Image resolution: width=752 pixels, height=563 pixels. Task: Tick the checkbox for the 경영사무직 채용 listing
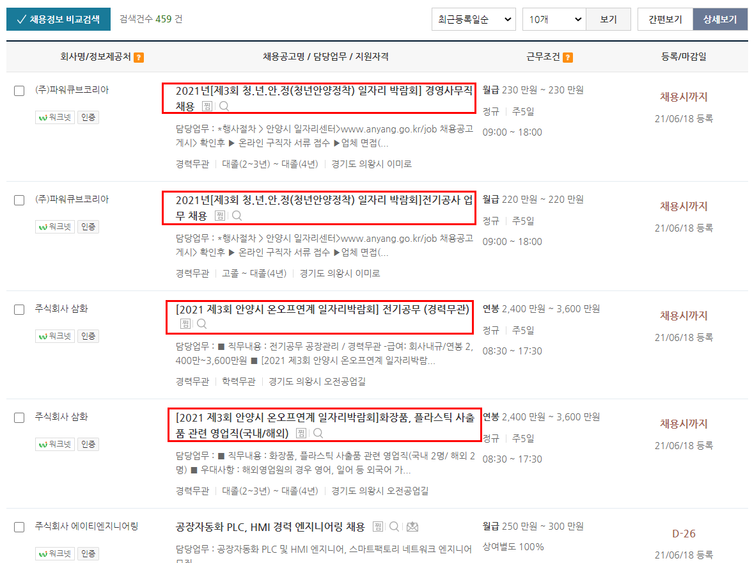tap(19, 91)
